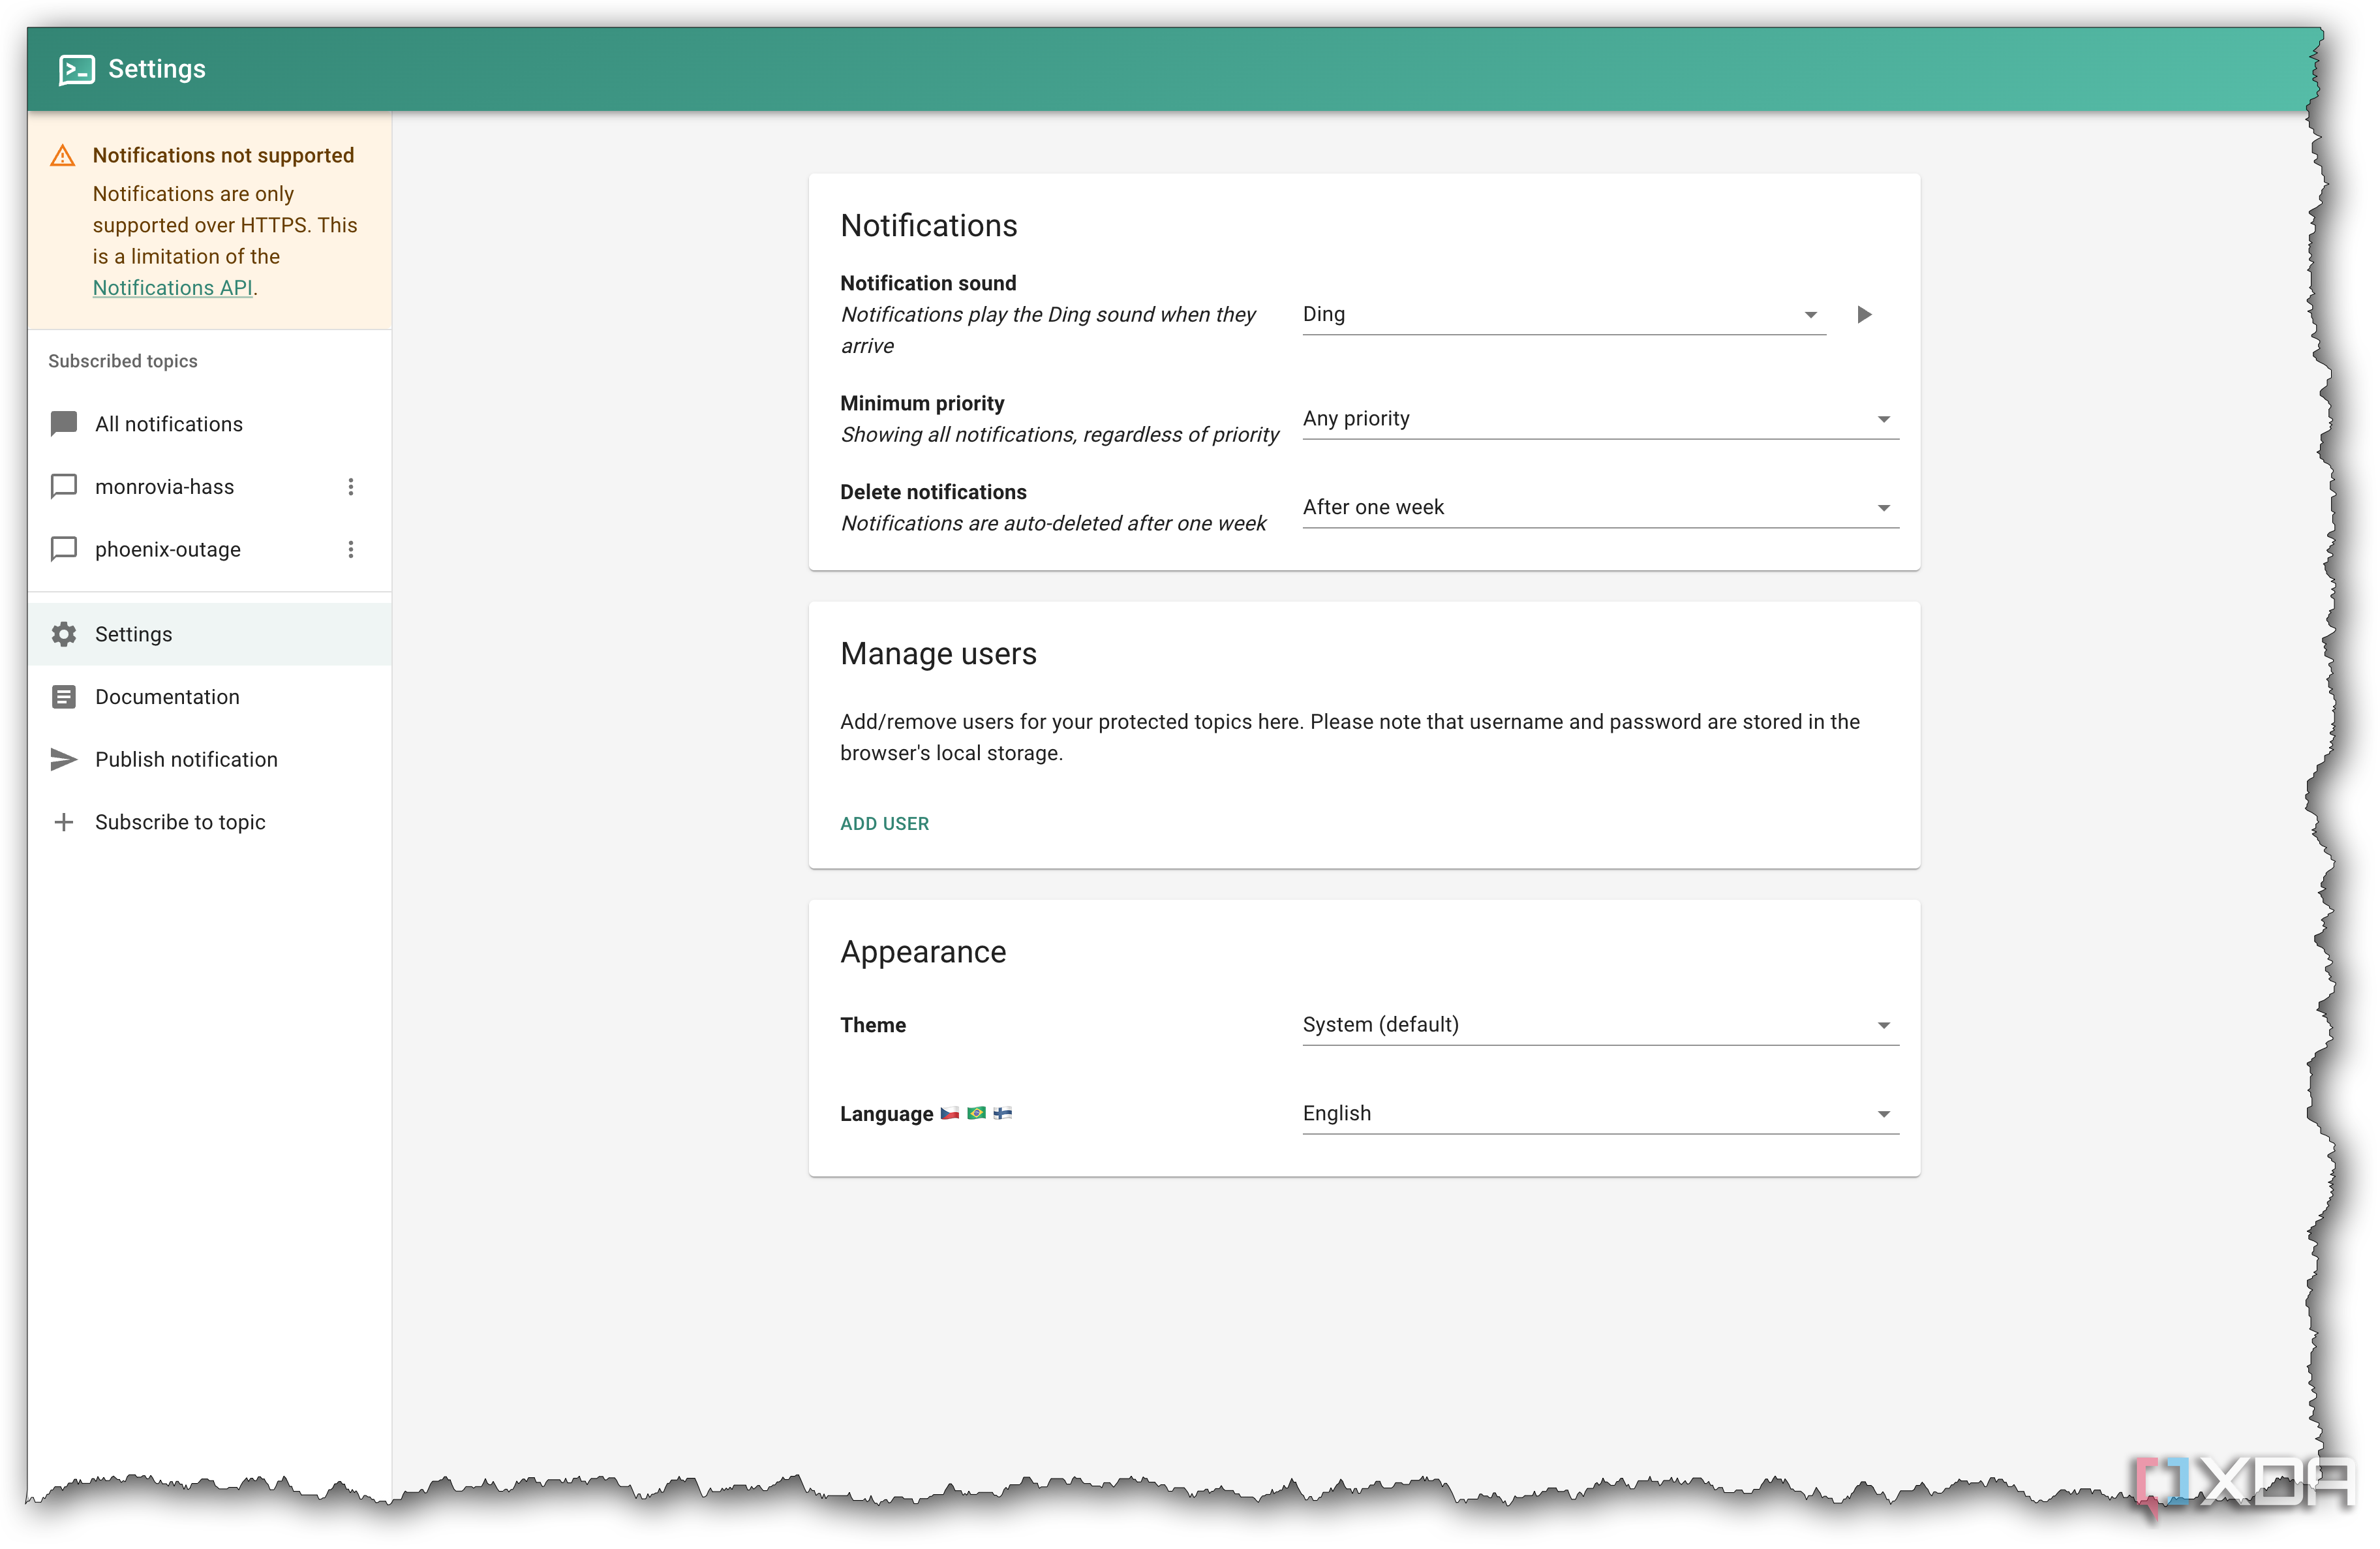Click the All notifications chat icon
This screenshot has width=2380, height=1549.
(64, 424)
